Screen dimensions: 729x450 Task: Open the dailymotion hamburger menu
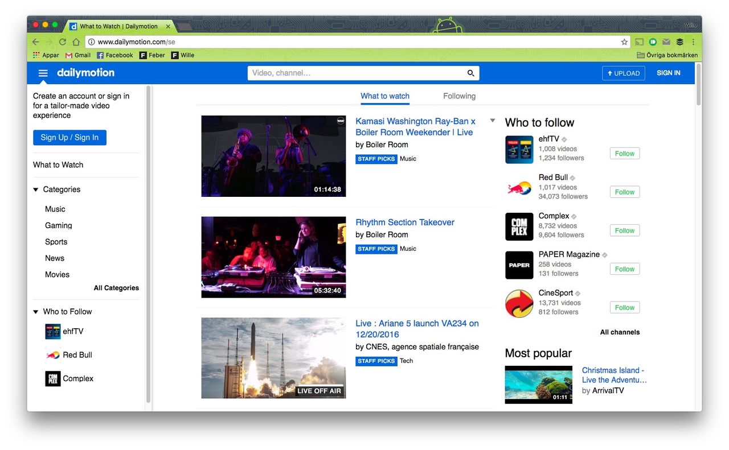[x=43, y=73]
